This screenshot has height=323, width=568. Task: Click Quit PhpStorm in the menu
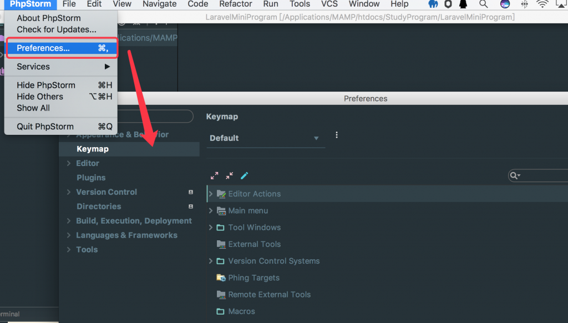(x=45, y=127)
